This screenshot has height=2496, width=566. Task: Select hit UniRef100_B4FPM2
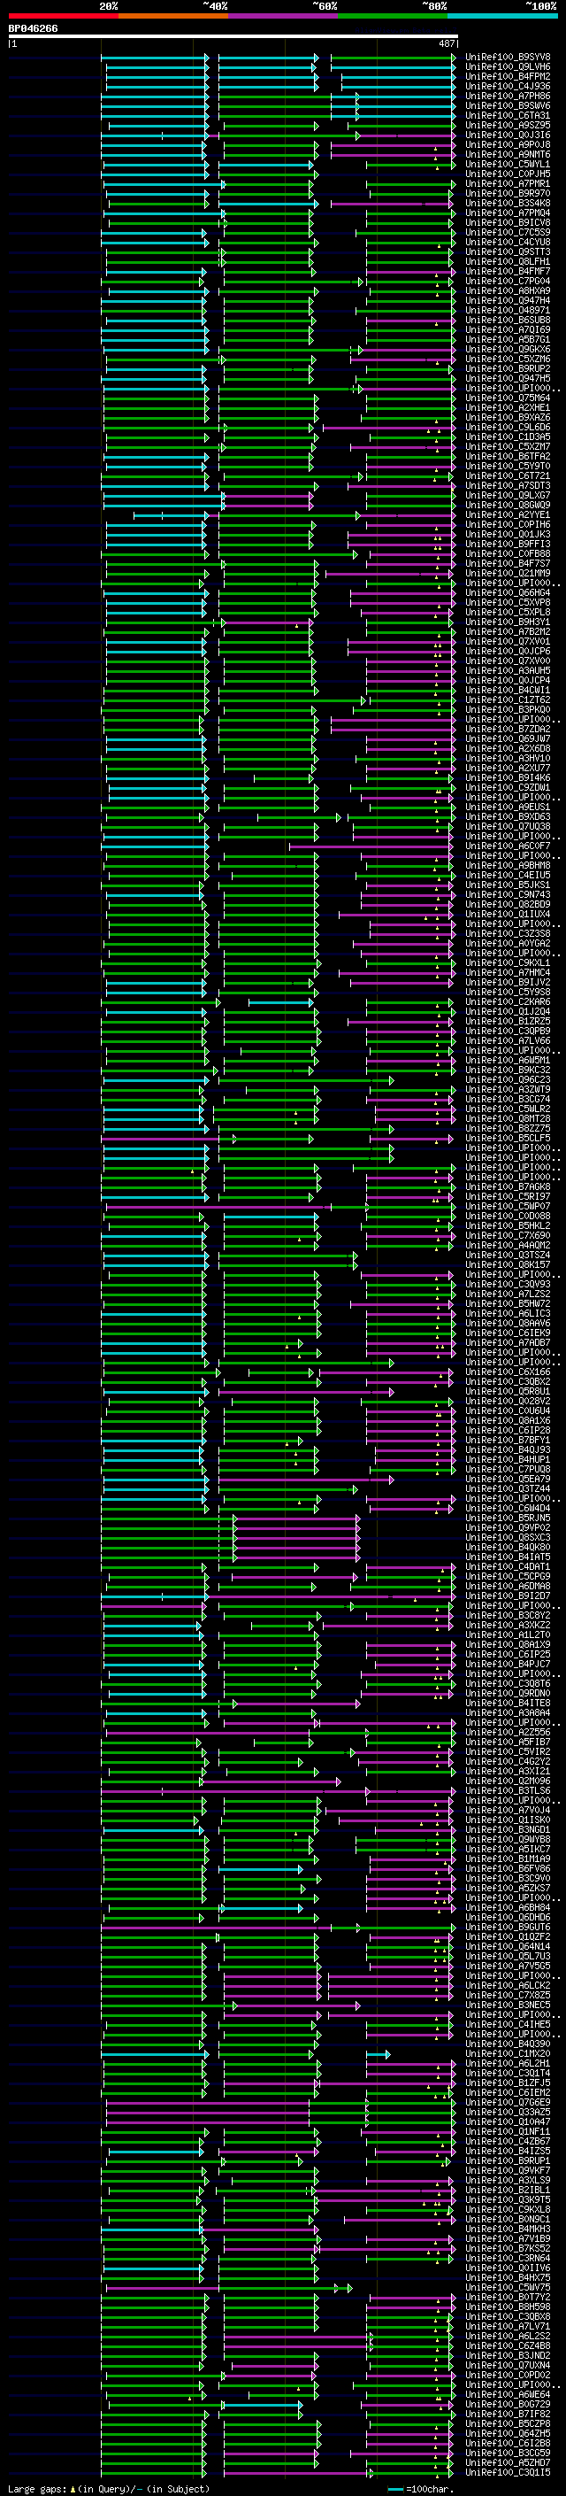[x=507, y=76]
